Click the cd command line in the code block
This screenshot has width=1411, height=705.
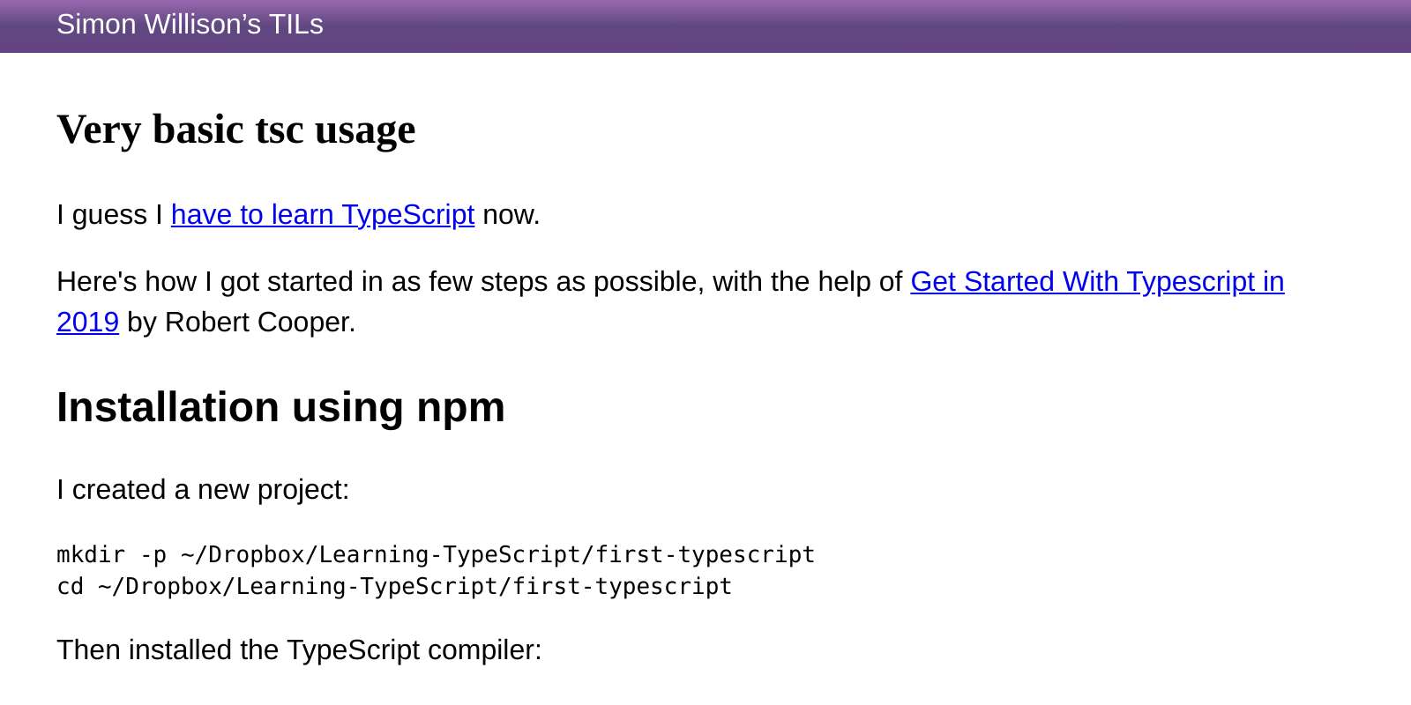(393, 586)
